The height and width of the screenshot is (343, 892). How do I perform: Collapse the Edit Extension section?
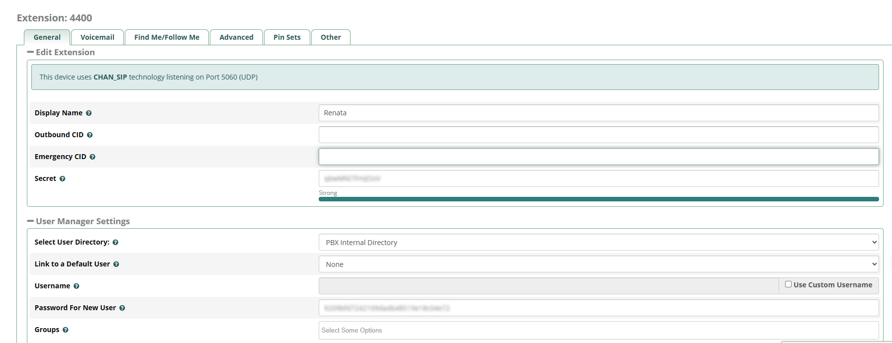coord(31,52)
